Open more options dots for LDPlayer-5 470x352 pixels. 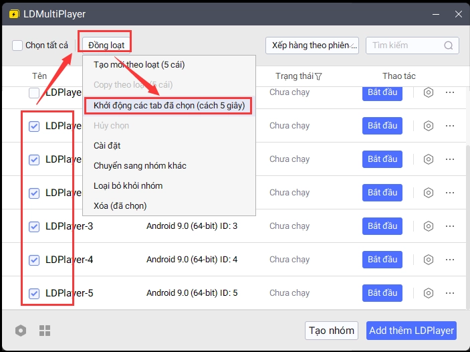(x=450, y=293)
